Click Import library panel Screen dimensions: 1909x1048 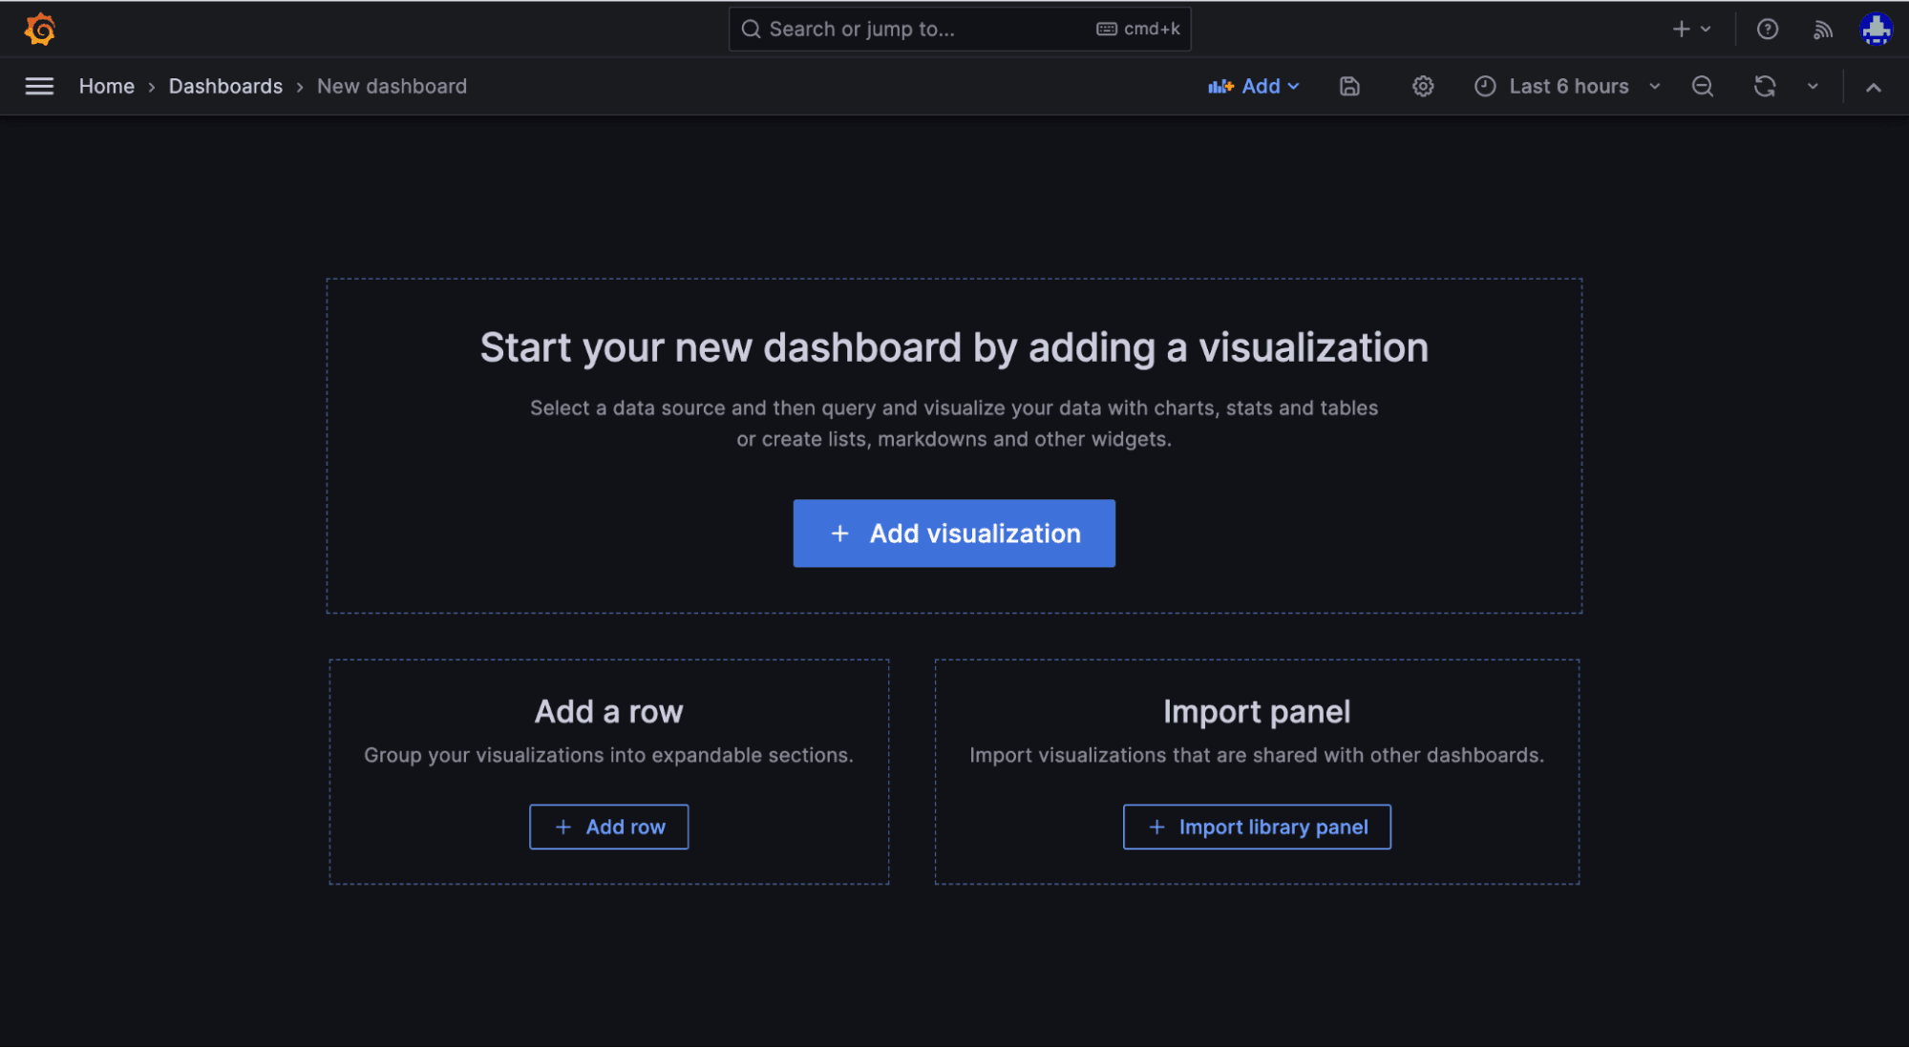(1256, 827)
